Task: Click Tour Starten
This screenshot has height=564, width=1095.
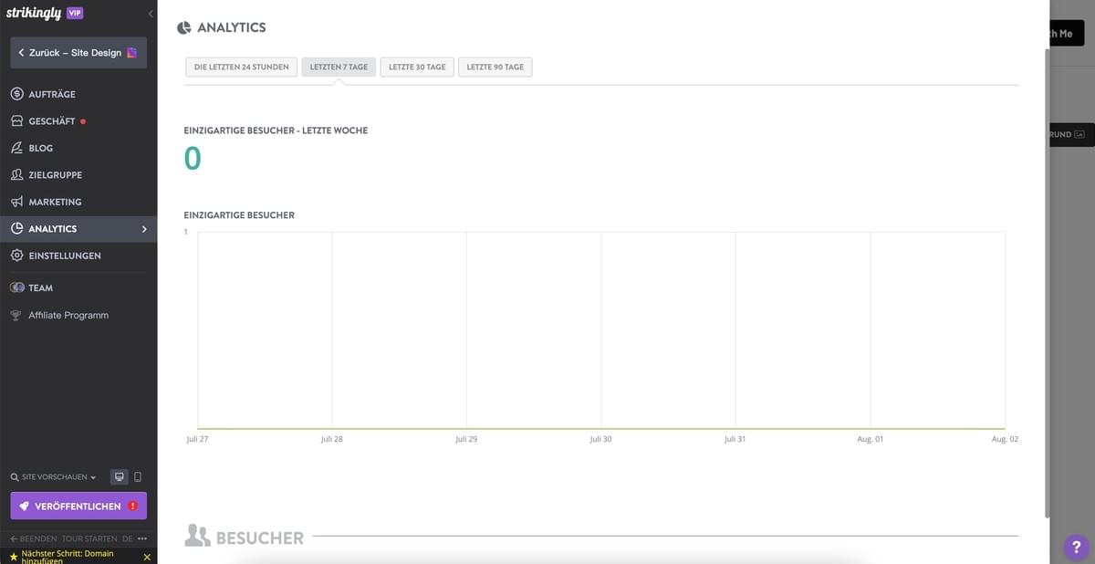Action: 89,538
